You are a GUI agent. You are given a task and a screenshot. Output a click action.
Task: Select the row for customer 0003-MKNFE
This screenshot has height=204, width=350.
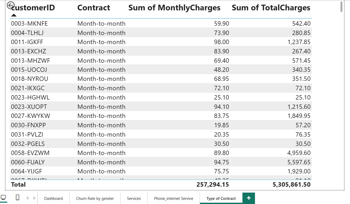click(104, 23)
